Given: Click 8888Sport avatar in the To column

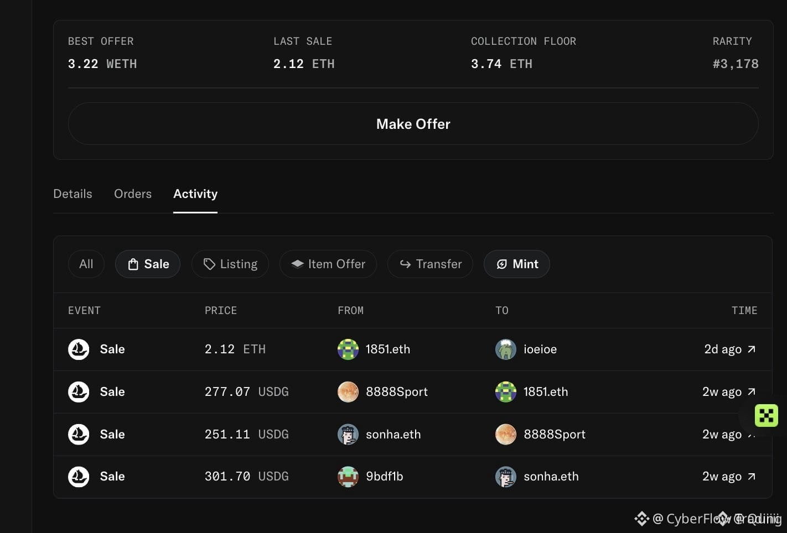Looking at the screenshot, I should [x=506, y=435].
